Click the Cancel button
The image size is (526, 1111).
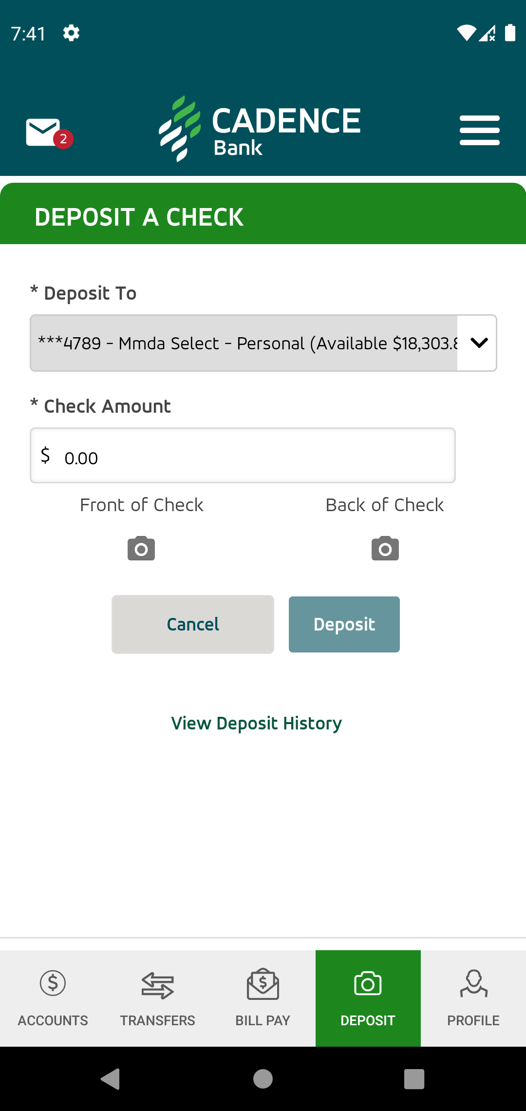click(193, 624)
